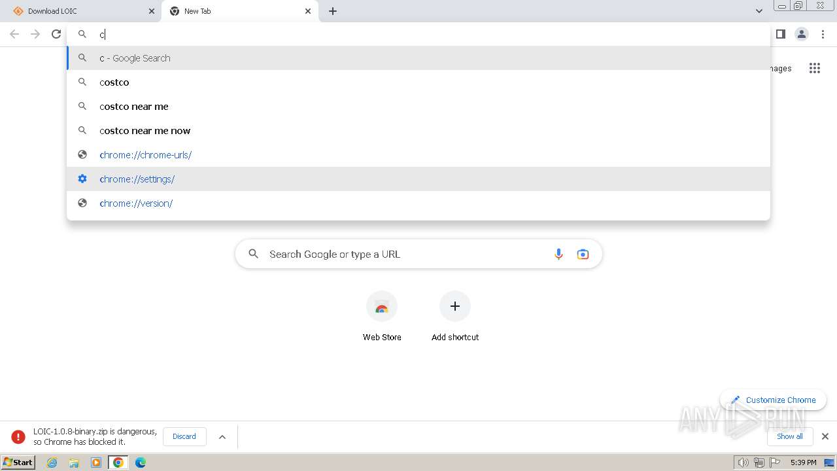Open chrome://version/ suggestion
The width and height of the screenshot is (837, 471).
click(x=418, y=203)
